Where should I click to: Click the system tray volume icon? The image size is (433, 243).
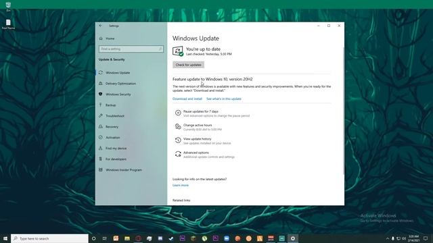pyautogui.click(x=404, y=238)
